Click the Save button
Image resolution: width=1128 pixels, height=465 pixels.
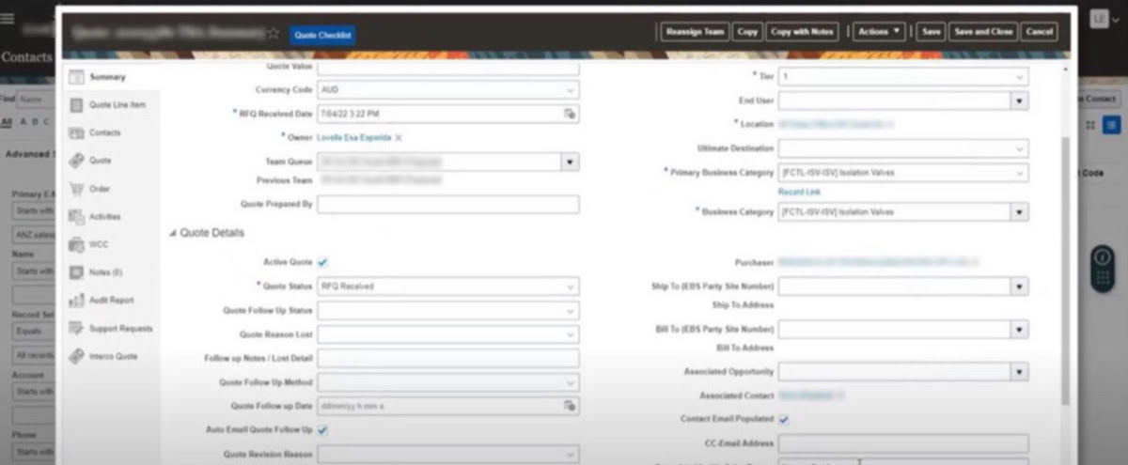click(931, 32)
